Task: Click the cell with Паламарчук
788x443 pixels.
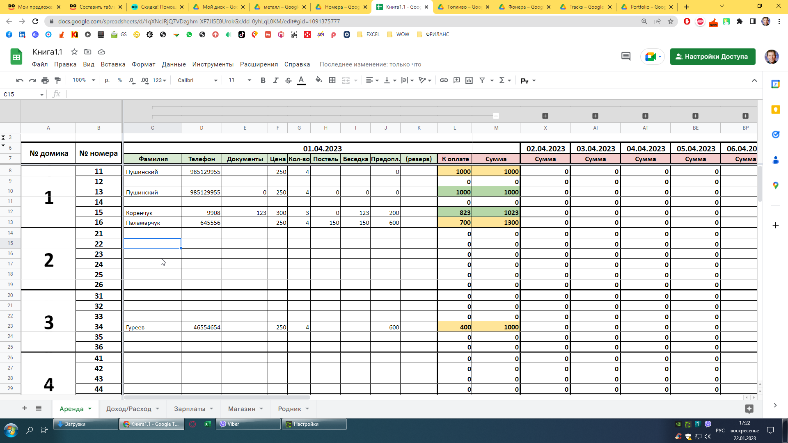Action: pos(152,223)
